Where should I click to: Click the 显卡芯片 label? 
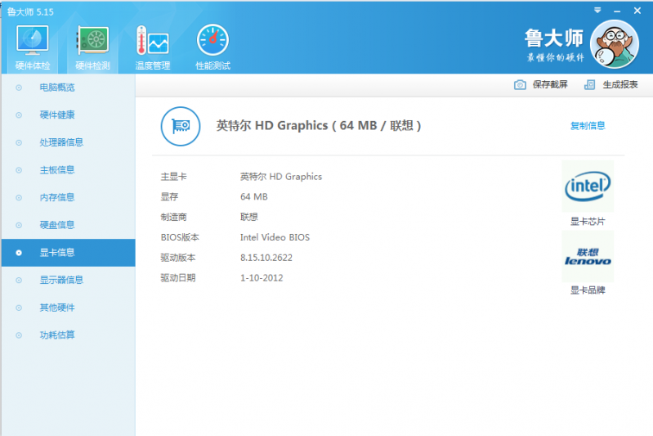[x=588, y=222]
